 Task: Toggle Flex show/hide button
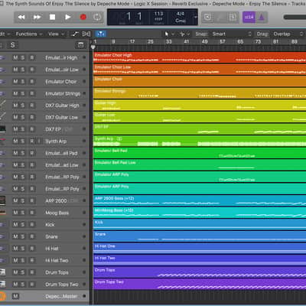(86, 34)
